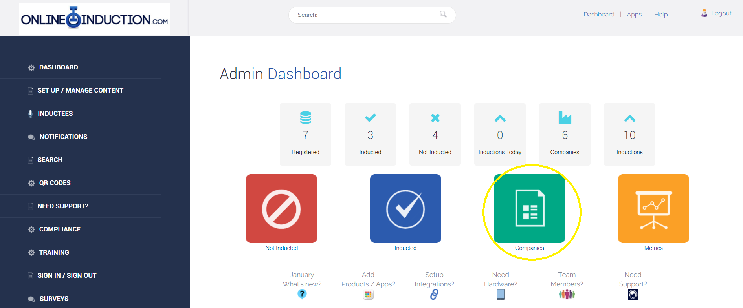Click the Admin Dashboard heading
This screenshot has width=743, height=308.
[281, 74]
